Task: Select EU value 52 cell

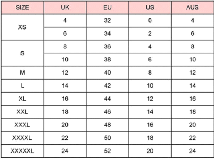Action: coord(107,151)
